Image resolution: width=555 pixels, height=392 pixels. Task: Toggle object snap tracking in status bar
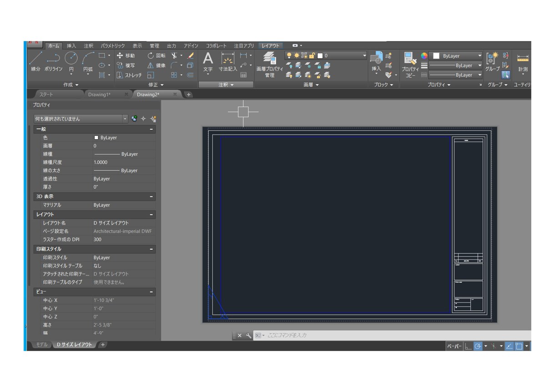click(509, 347)
